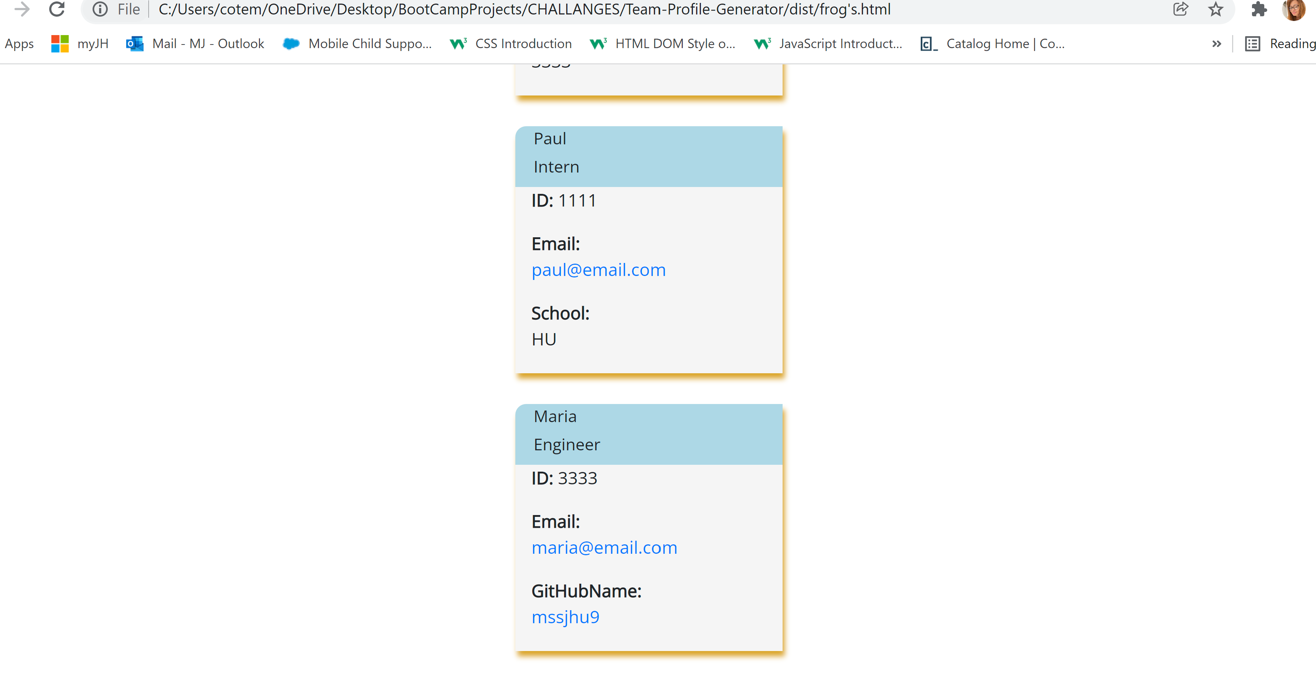The image size is (1316, 676).
Task: Bookmark this page with the star icon
Action: point(1215,9)
